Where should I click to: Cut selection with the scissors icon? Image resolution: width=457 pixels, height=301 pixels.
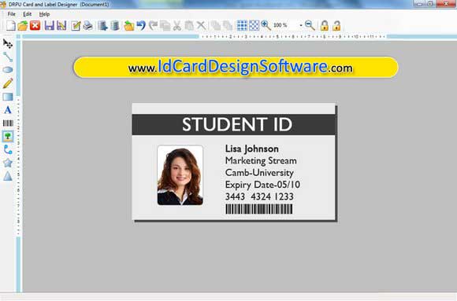tap(177, 26)
